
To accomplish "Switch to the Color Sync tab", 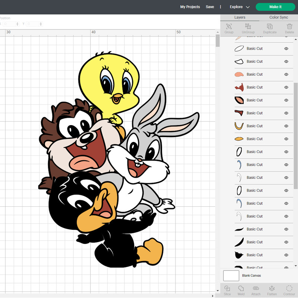I will coord(278,17).
